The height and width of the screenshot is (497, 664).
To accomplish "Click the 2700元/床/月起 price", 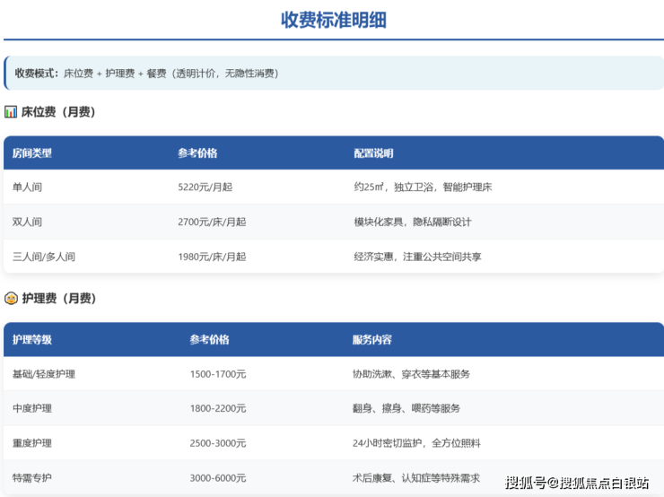I will coord(212,222).
